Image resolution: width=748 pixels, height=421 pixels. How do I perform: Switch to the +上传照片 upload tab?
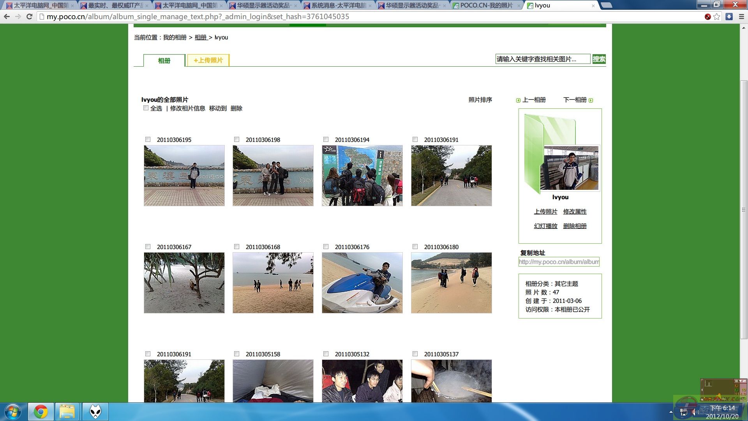(208, 60)
